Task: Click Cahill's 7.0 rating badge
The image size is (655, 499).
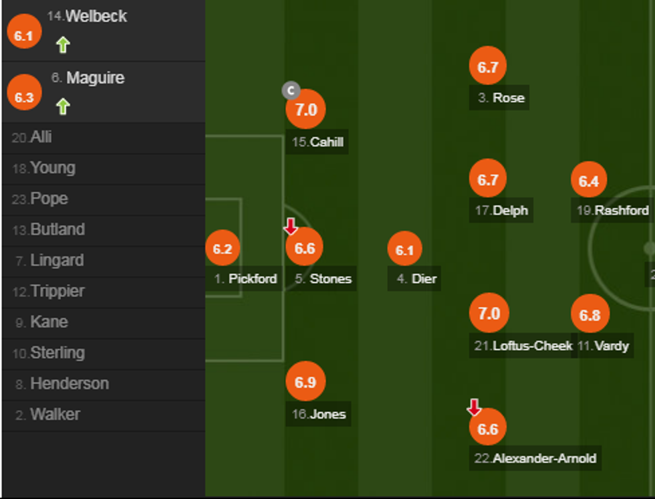Action: pos(305,109)
